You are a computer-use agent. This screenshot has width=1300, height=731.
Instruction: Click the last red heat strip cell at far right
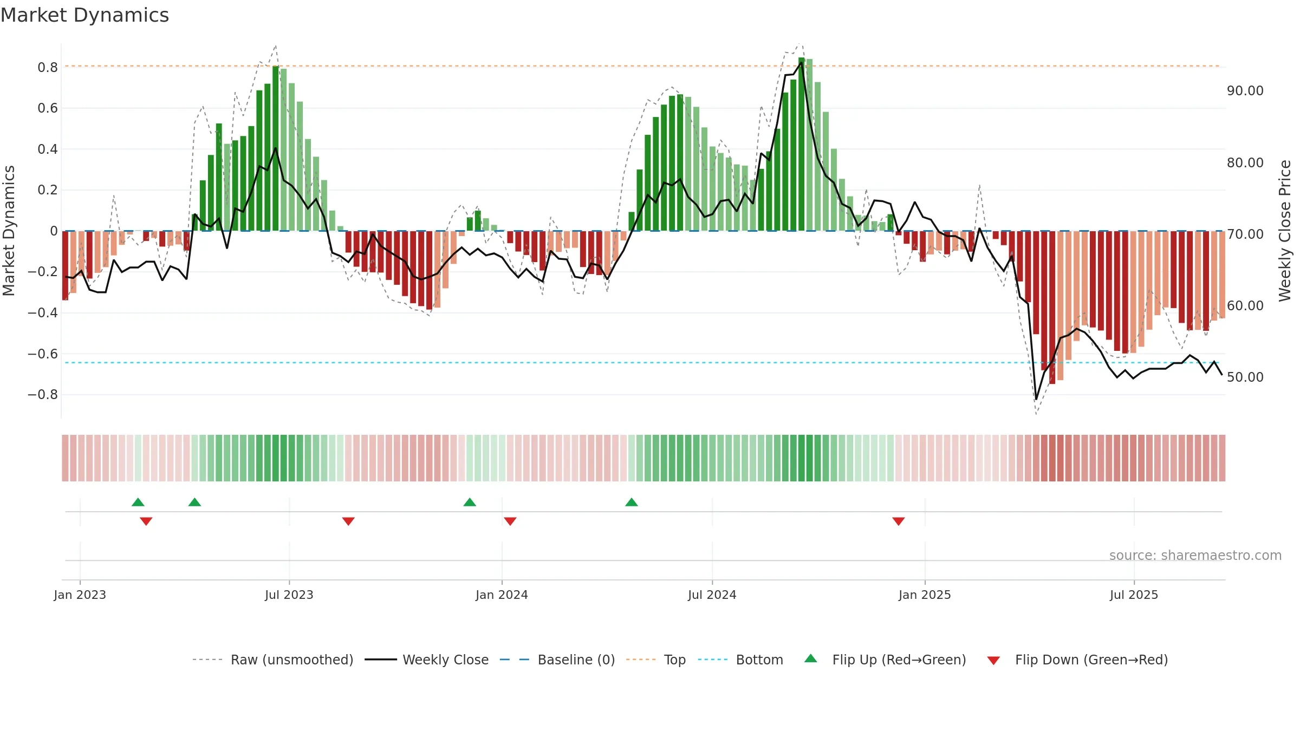pyautogui.click(x=1222, y=458)
